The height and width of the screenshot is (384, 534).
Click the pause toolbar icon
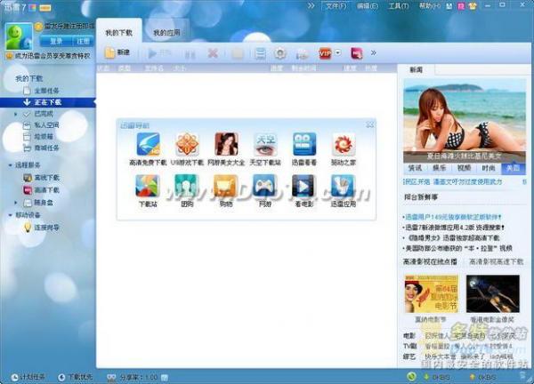point(190,53)
